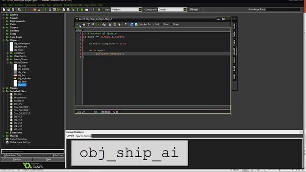Click the undo arrow in code editor toolbar
The height and width of the screenshot is (172, 306).
click(x=99, y=24)
